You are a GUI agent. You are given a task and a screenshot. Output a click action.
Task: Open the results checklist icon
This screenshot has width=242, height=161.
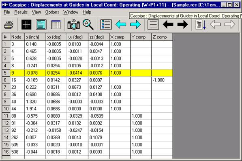click(106, 25)
